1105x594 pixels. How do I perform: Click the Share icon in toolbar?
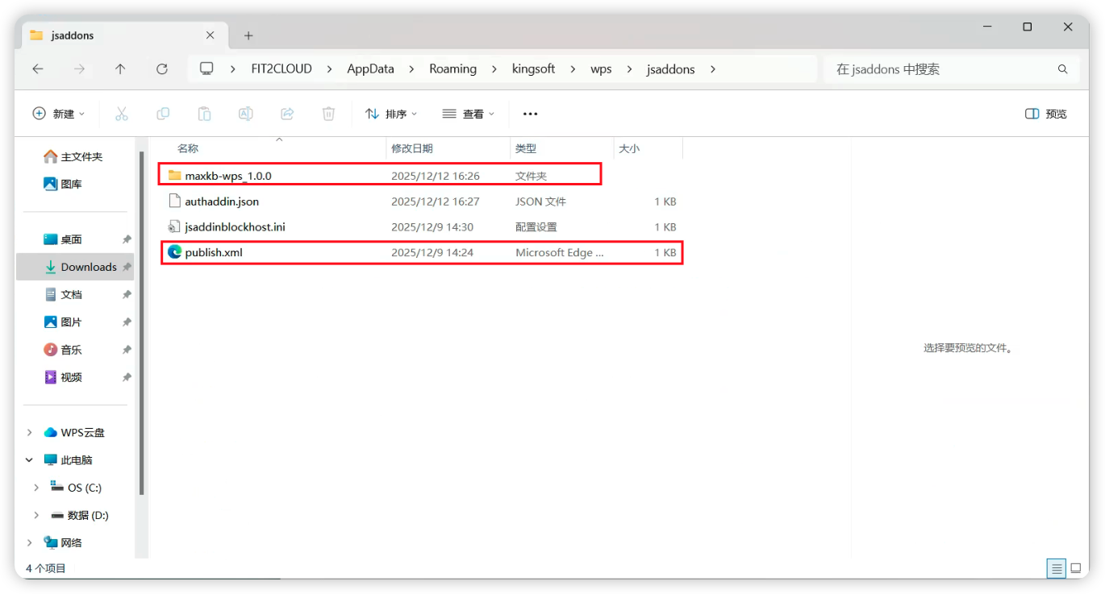[x=287, y=114]
